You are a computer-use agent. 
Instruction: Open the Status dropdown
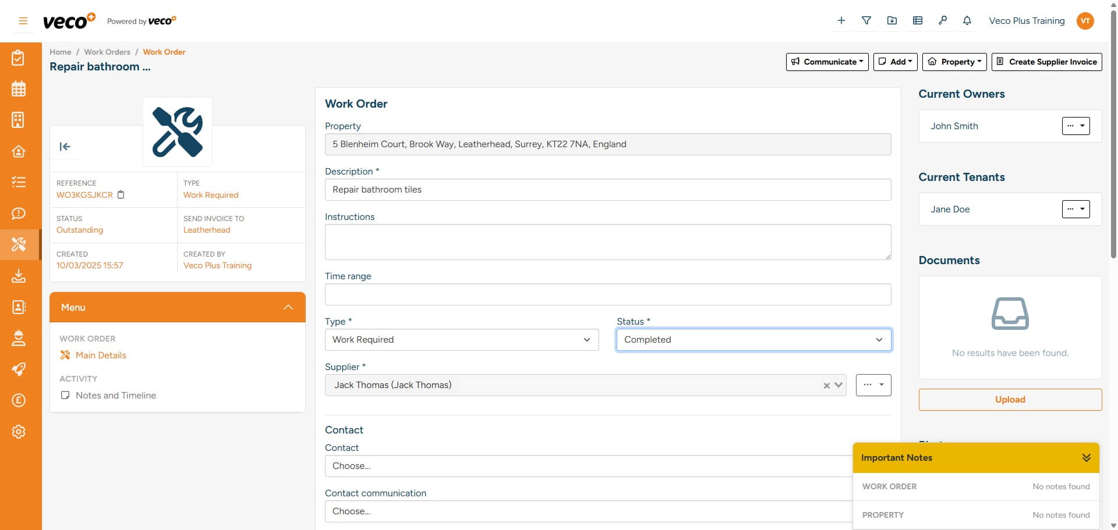pos(753,340)
